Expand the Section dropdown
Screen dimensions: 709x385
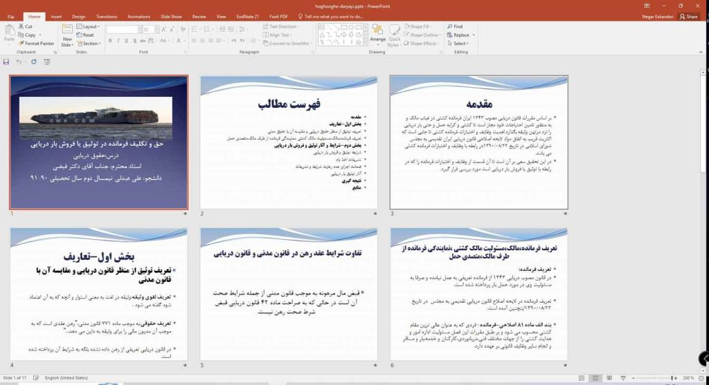click(89, 44)
